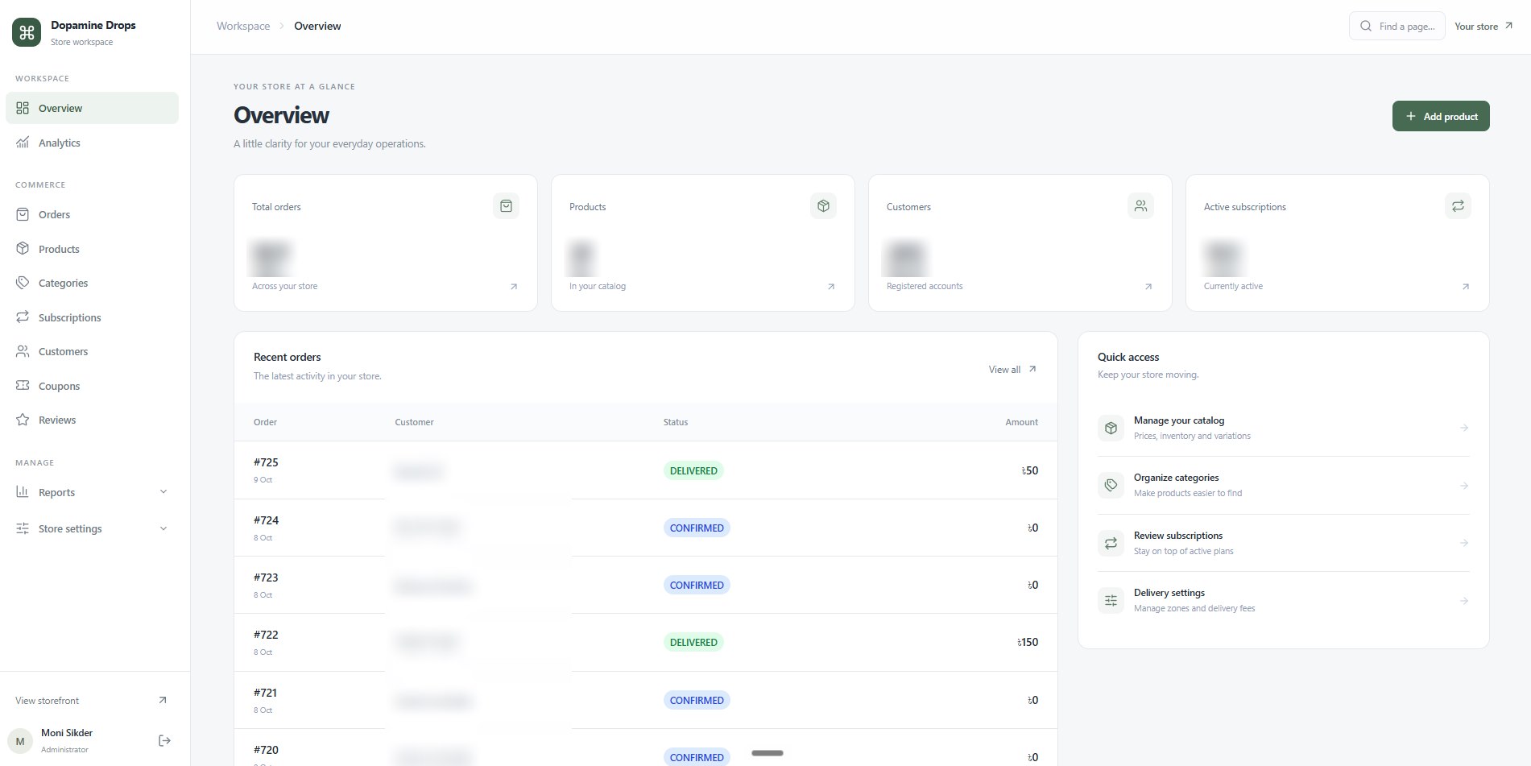Click the Delivery settings sliders icon

[x=1111, y=600]
